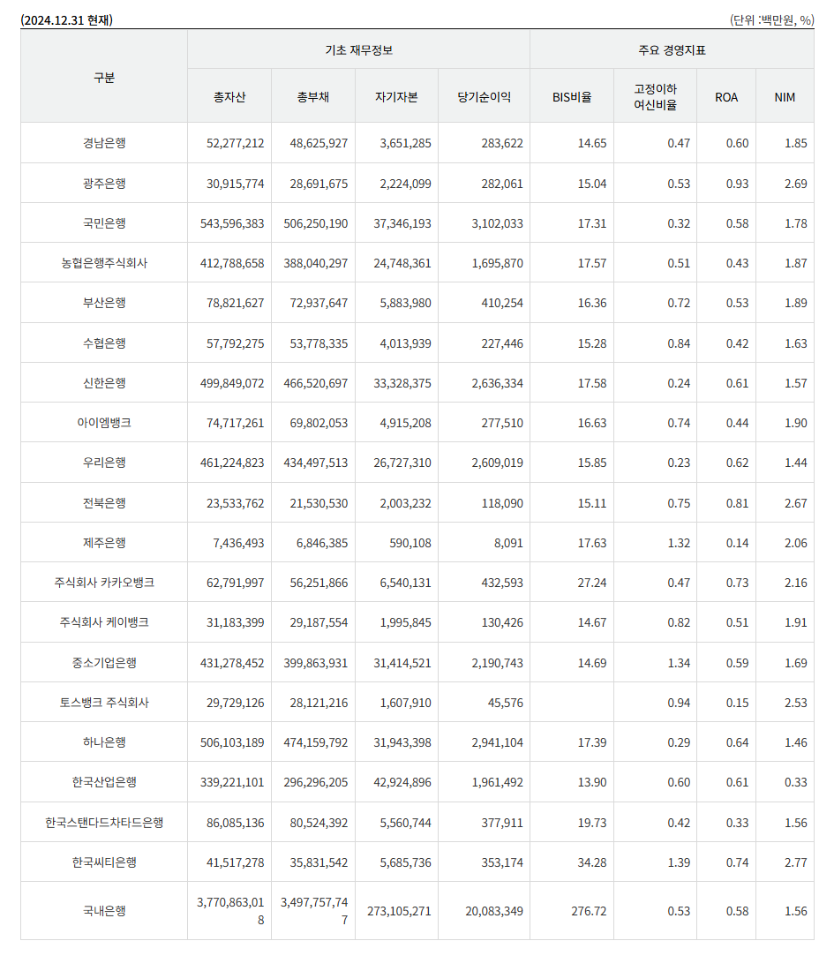Click NIM value 2.77
This screenshot has width=834, height=956.
pyautogui.click(x=795, y=862)
